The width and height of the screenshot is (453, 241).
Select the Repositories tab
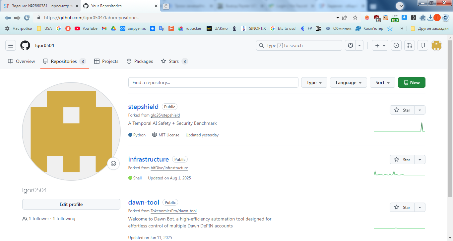pyautogui.click(x=64, y=61)
